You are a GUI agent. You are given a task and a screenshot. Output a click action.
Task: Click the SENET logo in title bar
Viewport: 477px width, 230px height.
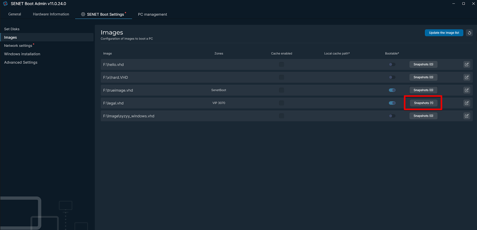point(6,4)
